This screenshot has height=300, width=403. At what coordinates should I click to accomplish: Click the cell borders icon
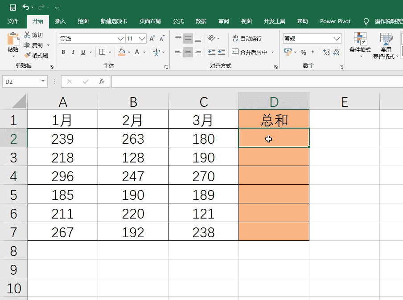(x=102, y=52)
